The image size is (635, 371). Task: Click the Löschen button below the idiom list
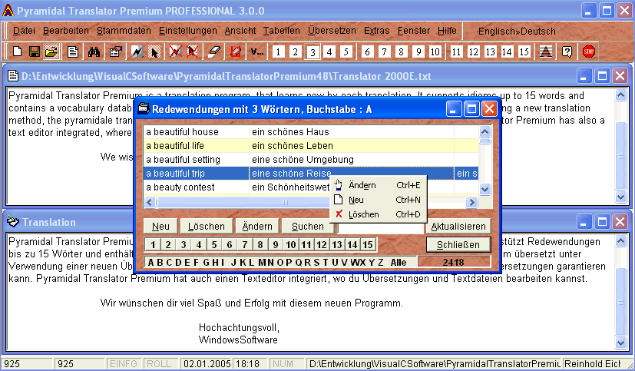click(x=206, y=227)
